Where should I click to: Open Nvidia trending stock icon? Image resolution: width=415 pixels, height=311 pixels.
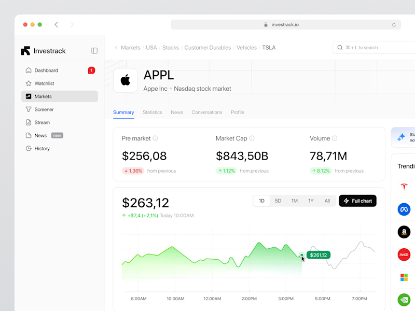pos(404,300)
